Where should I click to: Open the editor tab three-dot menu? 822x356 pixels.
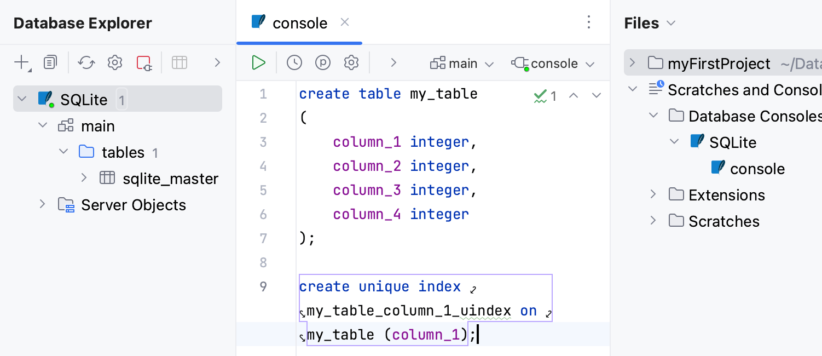pos(589,22)
